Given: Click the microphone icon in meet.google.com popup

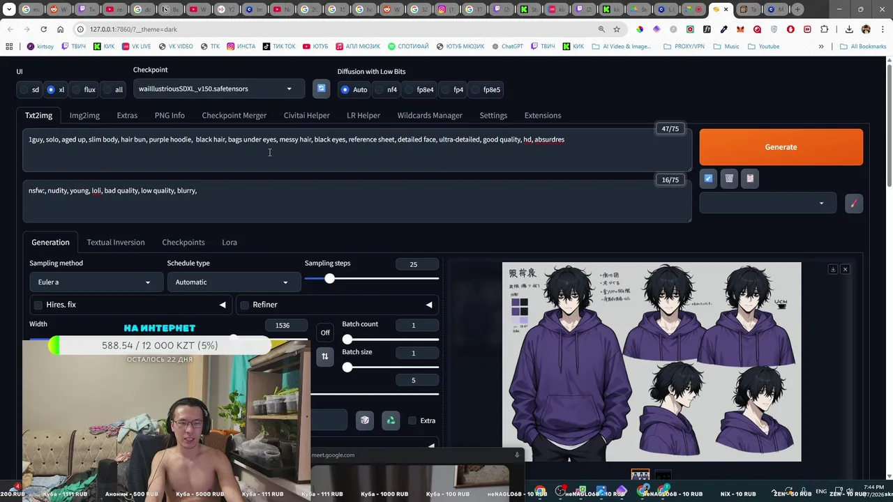Looking at the screenshot, I should coord(517,455).
